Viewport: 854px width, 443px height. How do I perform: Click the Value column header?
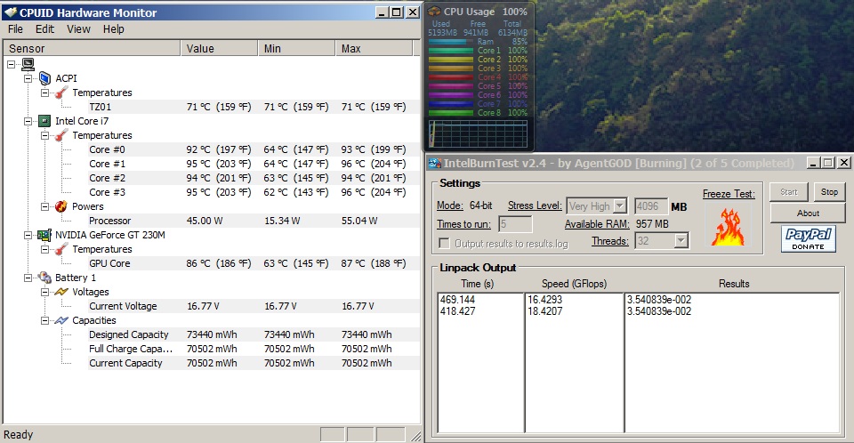pyautogui.click(x=219, y=49)
